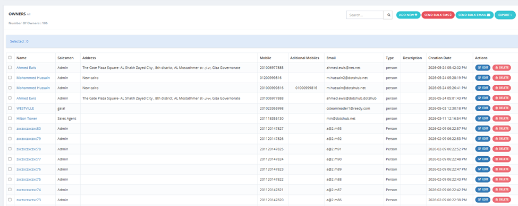Viewport: 518px width, 206px height.
Task: Check the Hilton Tower row checkbox
Action: [x=10, y=119]
